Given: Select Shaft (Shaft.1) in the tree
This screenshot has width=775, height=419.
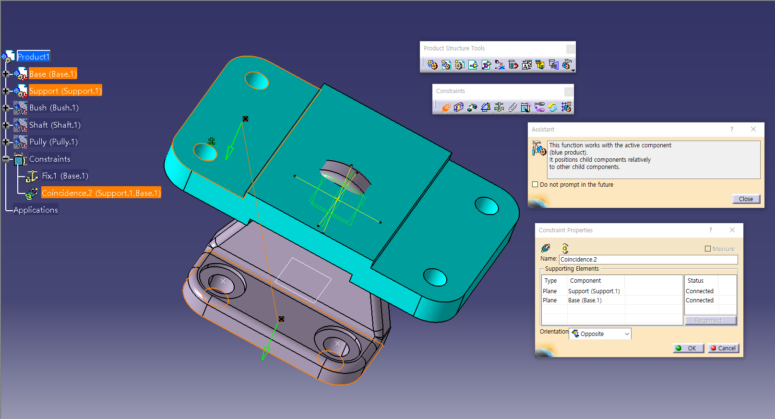Looking at the screenshot, I should [55, 125].
